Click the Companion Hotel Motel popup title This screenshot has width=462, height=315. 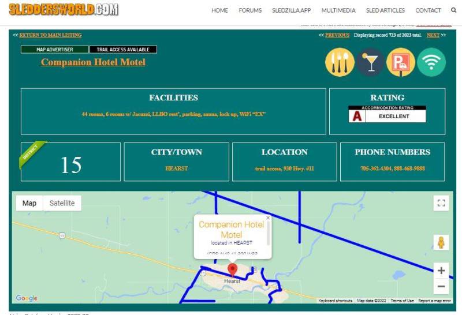pyautogui.click(x=232, y=230)
